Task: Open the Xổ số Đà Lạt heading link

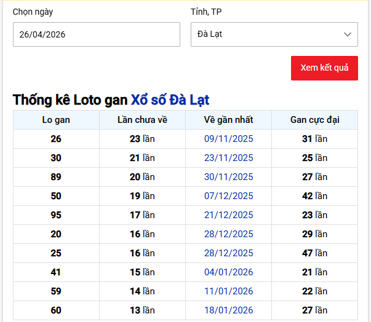Action: click(x=170, y=100)
